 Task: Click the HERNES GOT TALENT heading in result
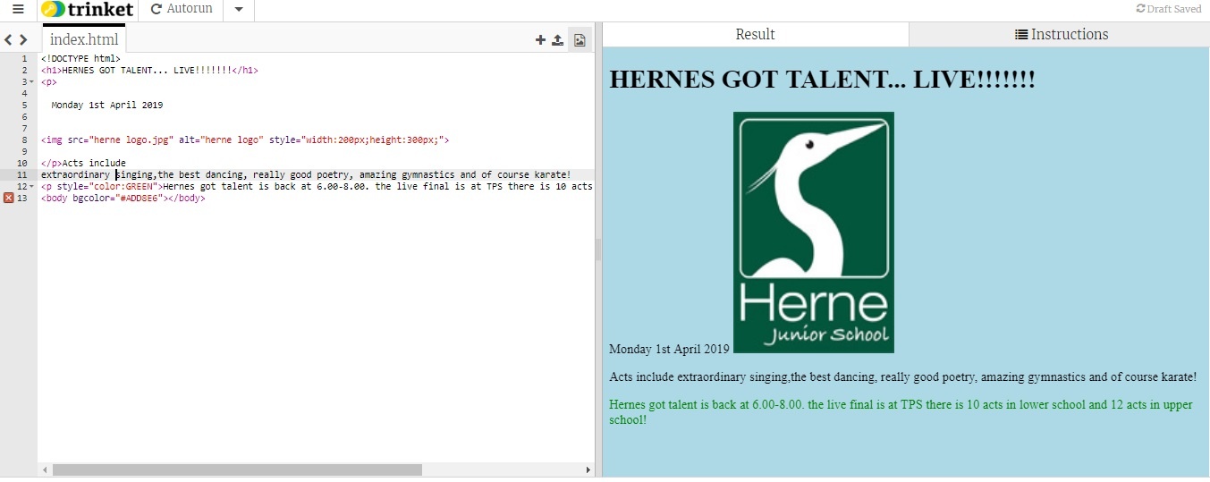[822, 79]
